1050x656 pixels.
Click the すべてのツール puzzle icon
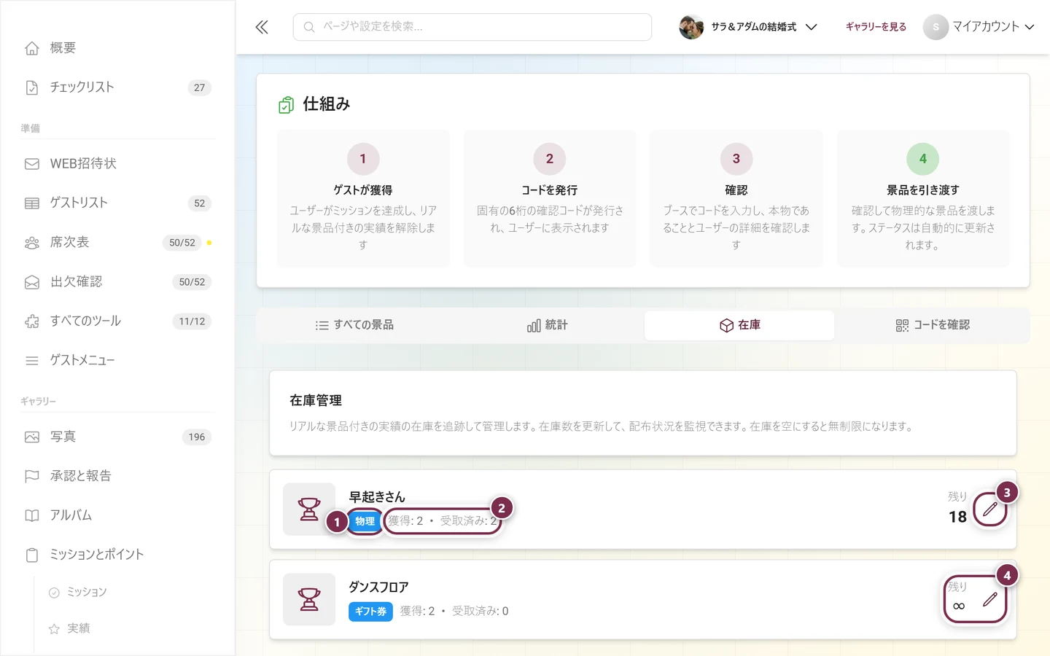(x=32, y=321)
